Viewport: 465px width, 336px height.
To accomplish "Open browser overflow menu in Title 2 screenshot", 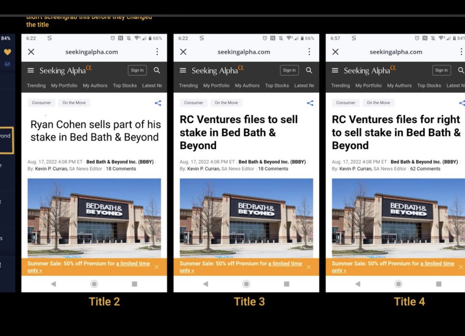I will tap(157, 52).
